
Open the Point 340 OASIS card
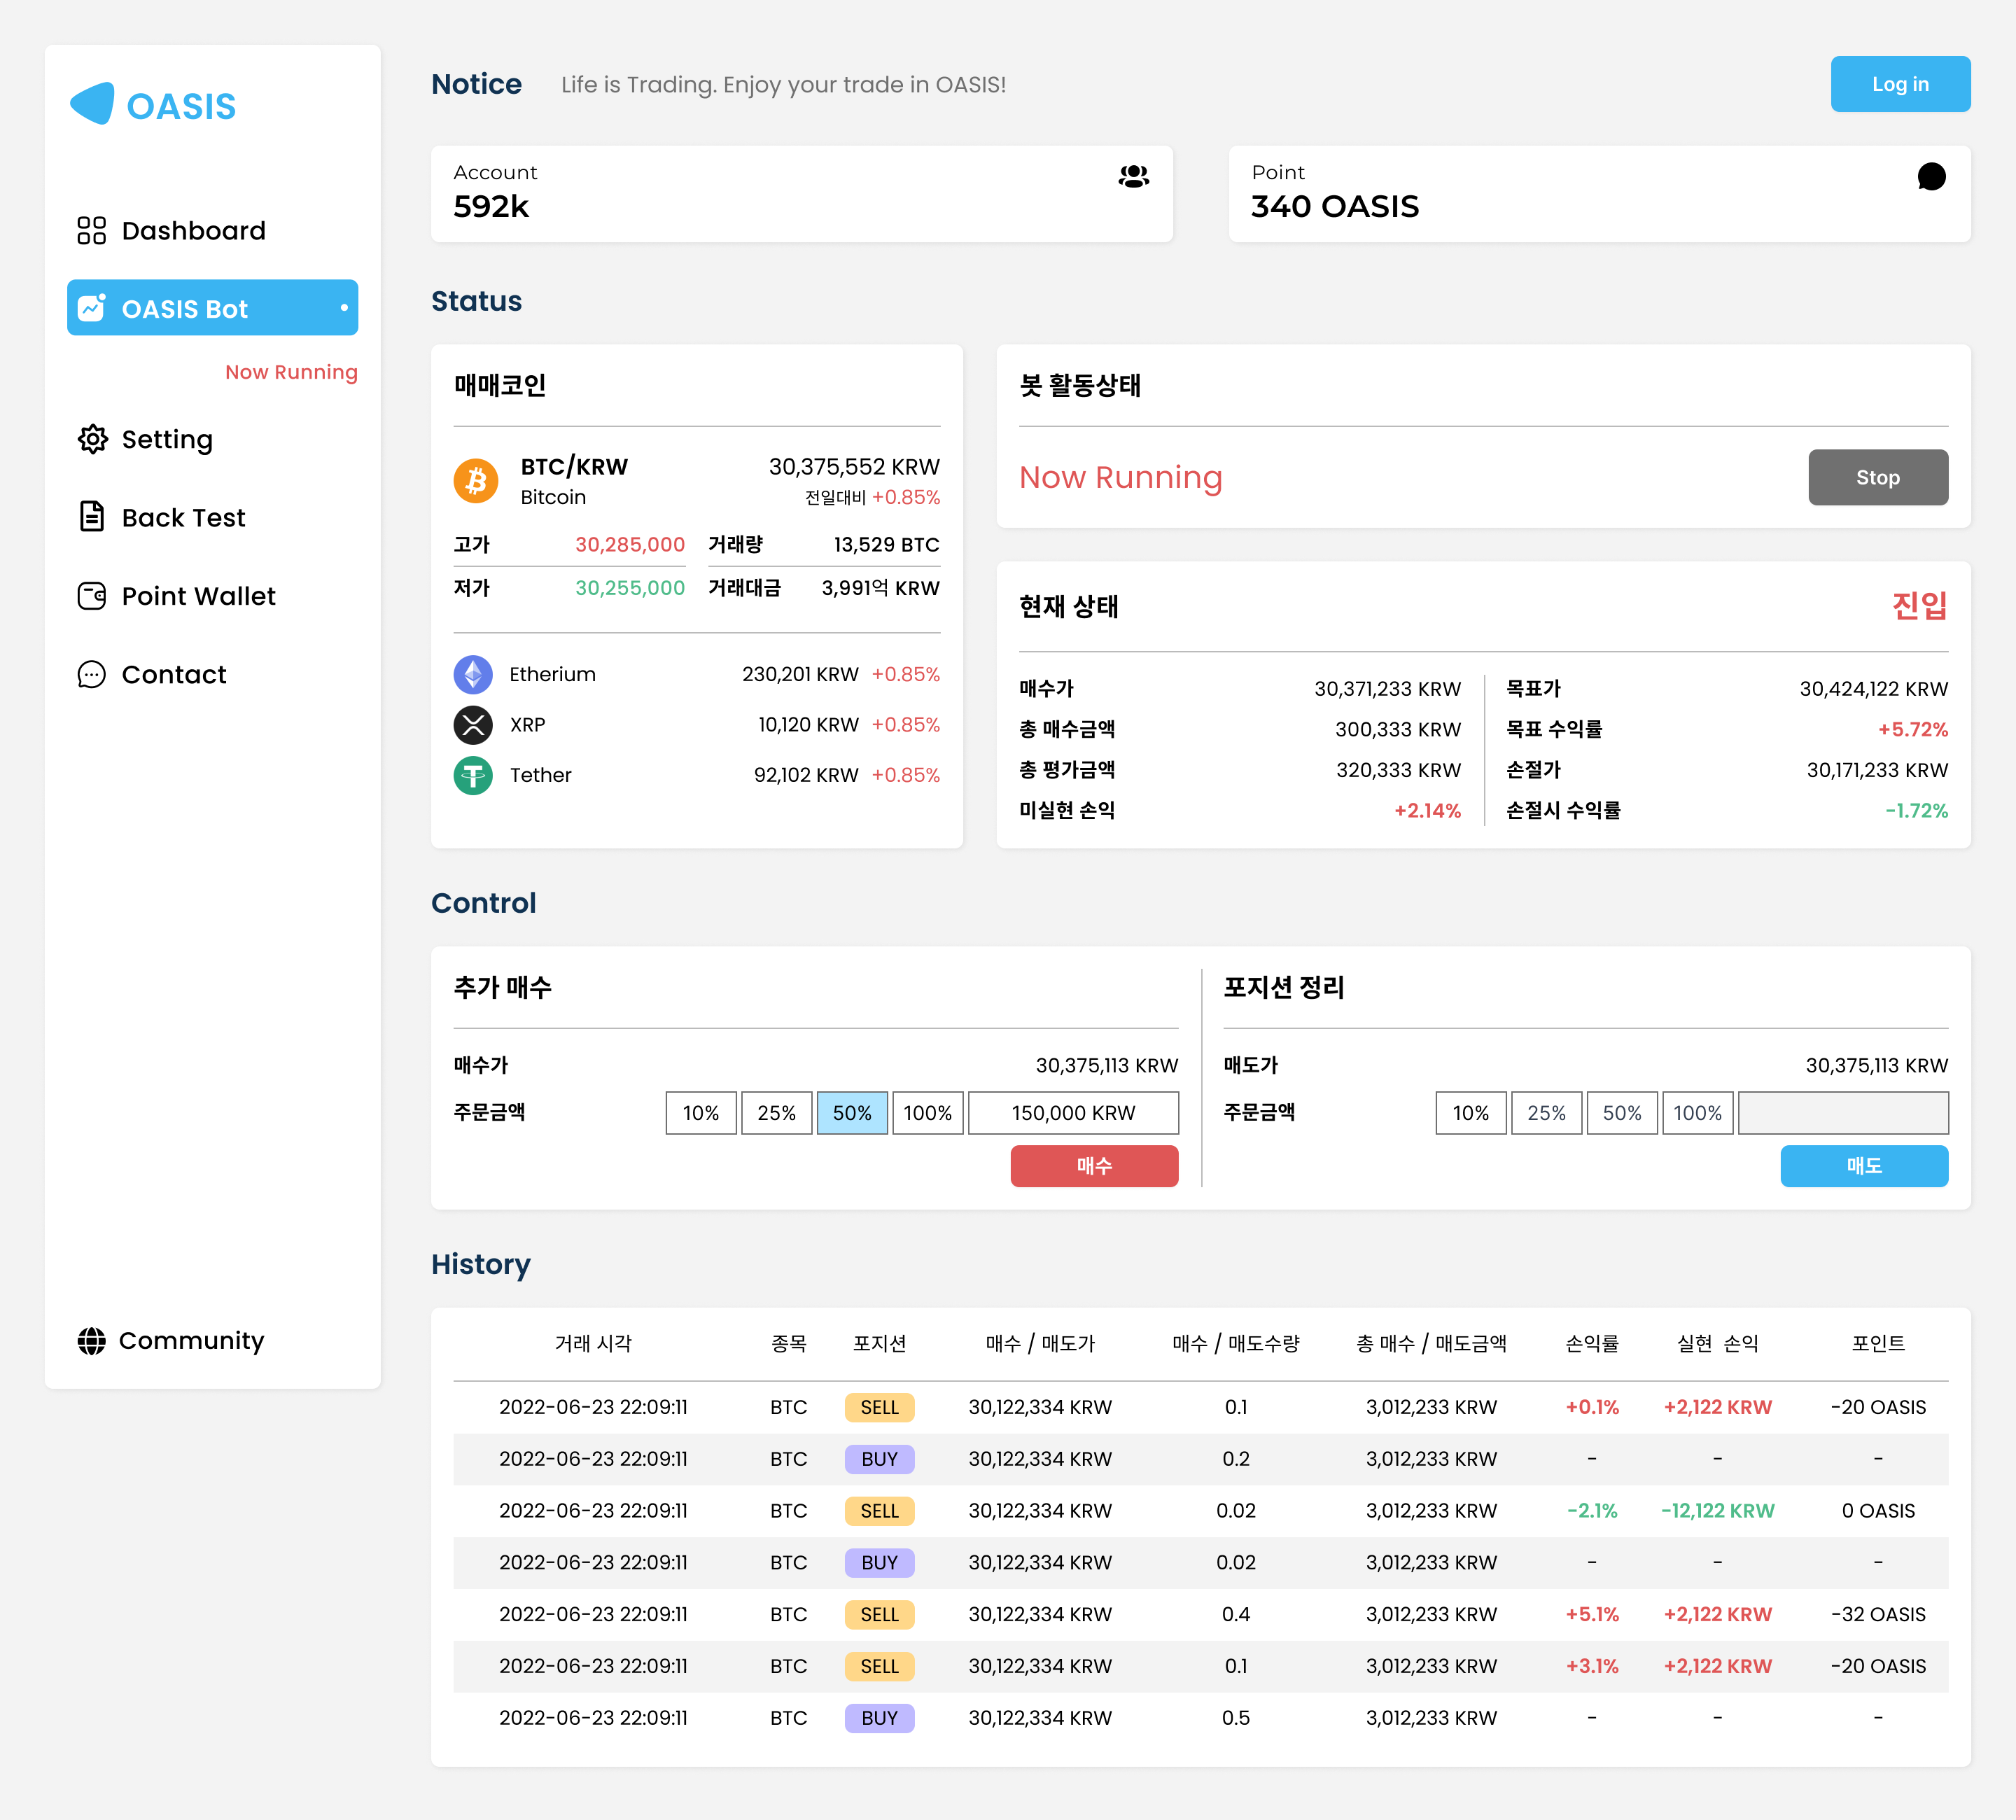(1600, 194)
